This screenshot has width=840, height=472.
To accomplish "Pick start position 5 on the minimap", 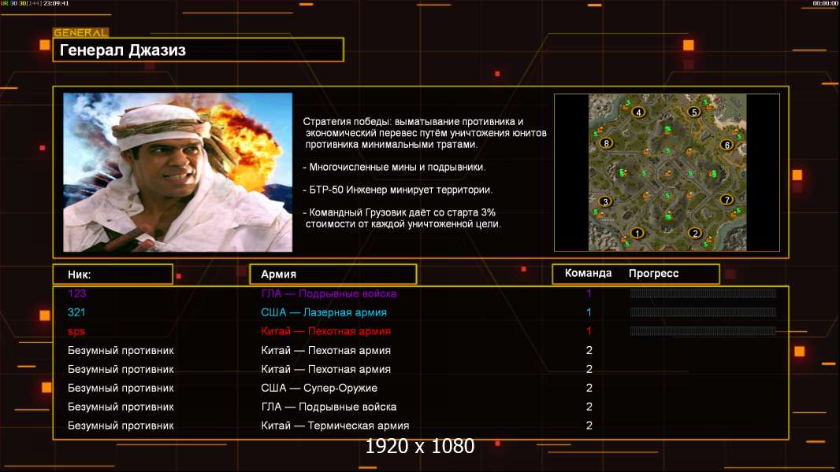I will coord(694,112).
